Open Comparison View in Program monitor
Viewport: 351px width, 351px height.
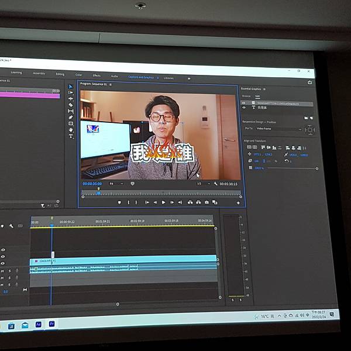[x=215, y=202]
